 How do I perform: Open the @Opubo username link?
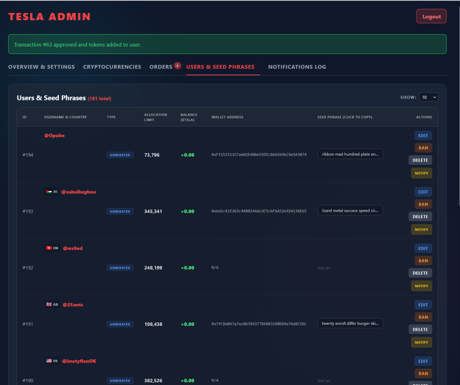pos(54,136)
